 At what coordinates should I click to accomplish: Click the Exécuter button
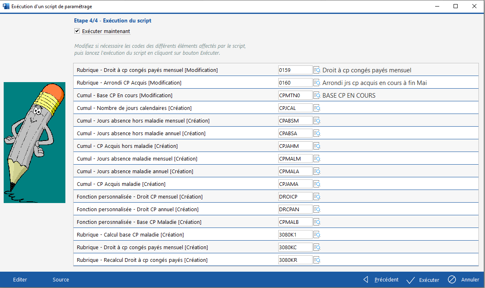point(423,280)
